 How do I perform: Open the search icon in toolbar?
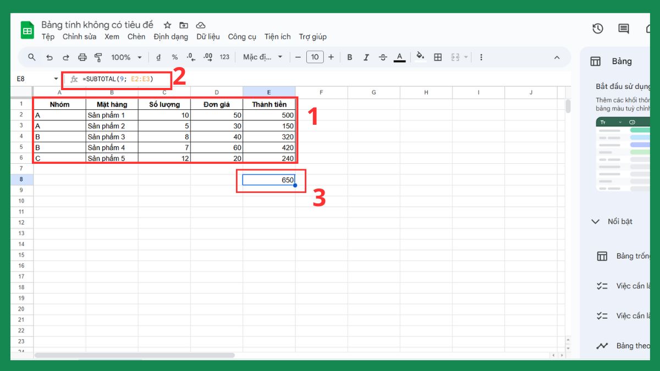(x=31, y=57)
